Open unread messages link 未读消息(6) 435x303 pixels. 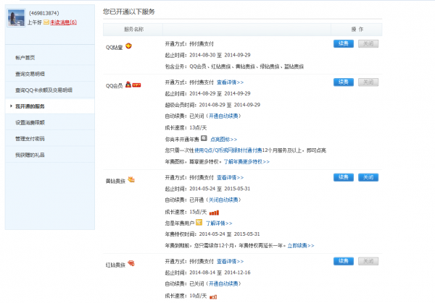tap(63, 22)
